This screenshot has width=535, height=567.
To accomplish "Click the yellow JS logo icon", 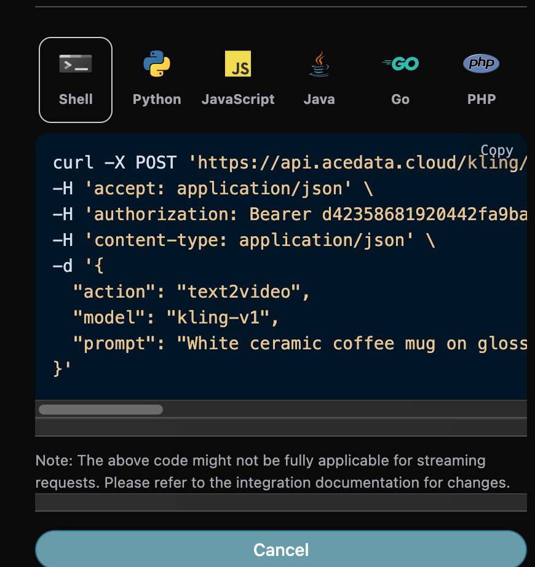I will tap(238, 64).
